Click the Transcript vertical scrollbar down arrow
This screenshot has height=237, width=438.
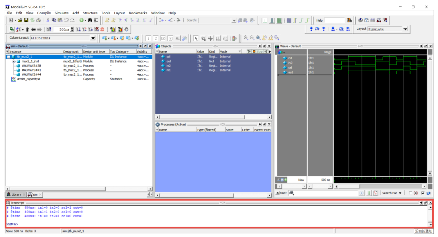[430, 224]
